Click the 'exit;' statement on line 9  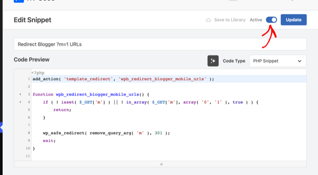click(49, 141)
